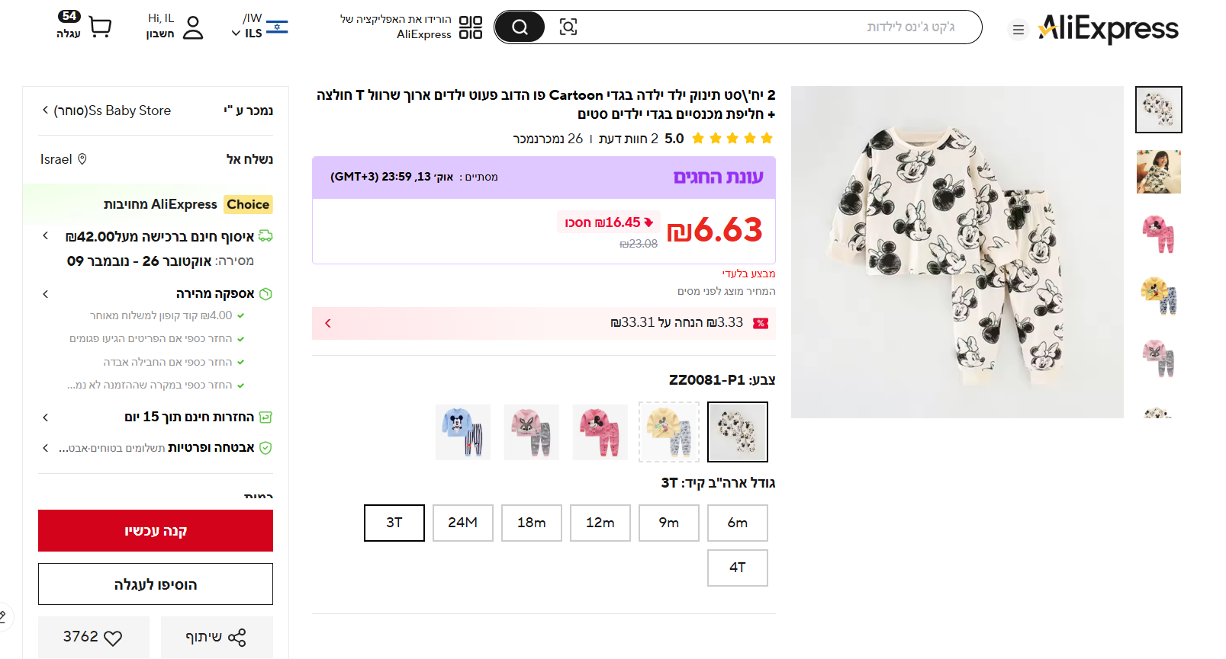Select size 4T option
The height and width of the screenshot is (659, 1226).
[x=737, y=568]
